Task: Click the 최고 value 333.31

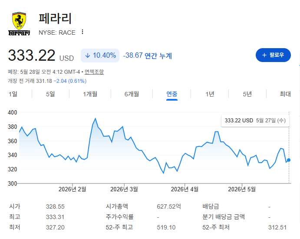Action: pyautogui.click(x=55, y=217)
